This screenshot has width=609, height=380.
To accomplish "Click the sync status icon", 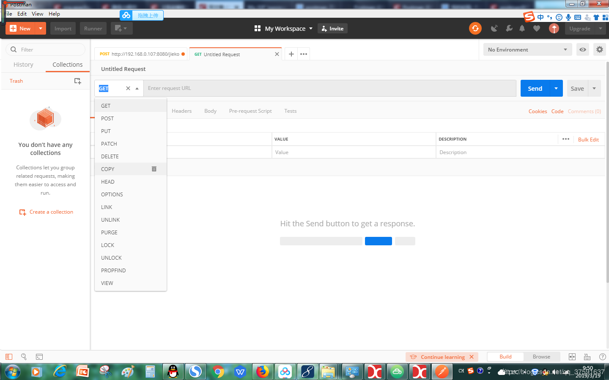I will (x=475, y=28).
